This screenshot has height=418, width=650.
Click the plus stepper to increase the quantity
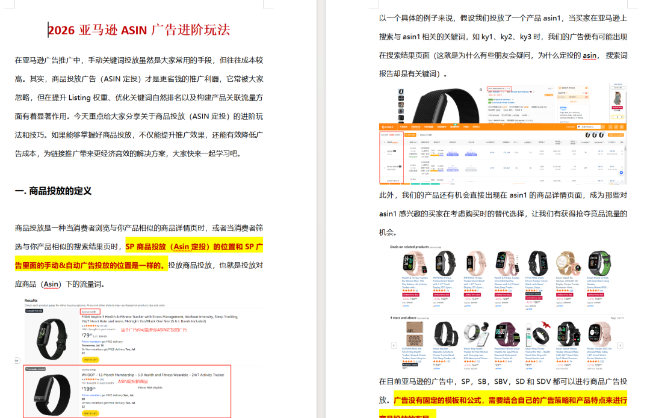(622, 117)
